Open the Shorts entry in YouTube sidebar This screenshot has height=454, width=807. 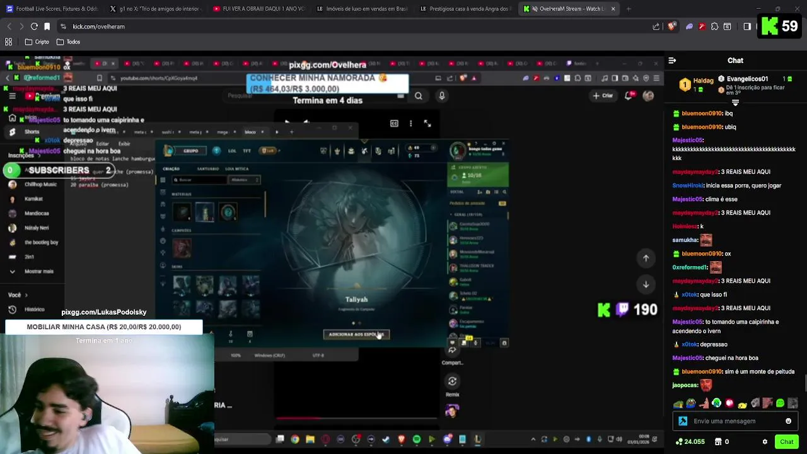25,132
